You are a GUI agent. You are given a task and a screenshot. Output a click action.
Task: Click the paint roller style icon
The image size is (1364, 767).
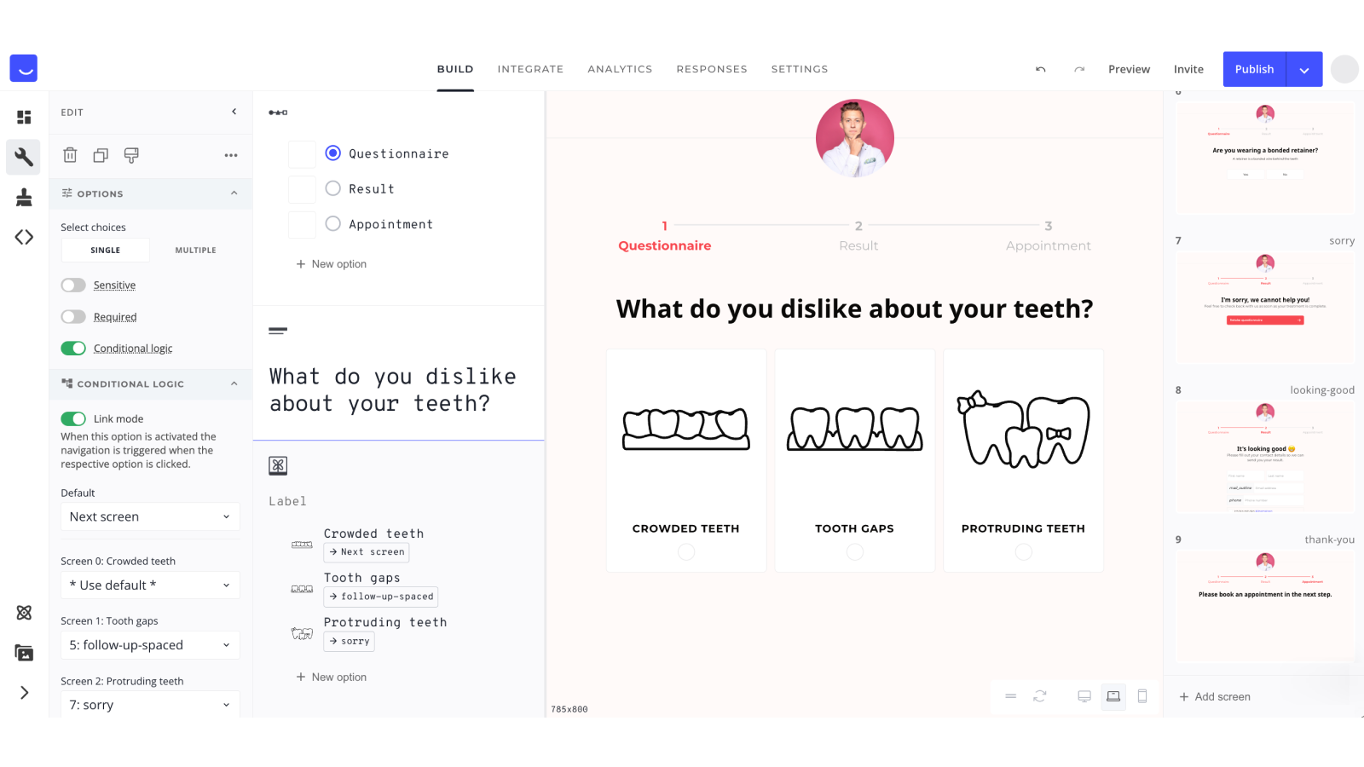pyautogui.click(x=131, y=155)
